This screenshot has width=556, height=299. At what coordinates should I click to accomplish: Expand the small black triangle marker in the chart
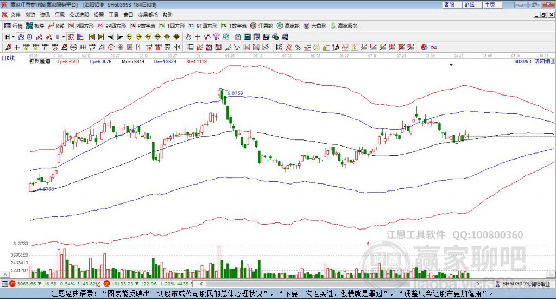pos(451,65)
